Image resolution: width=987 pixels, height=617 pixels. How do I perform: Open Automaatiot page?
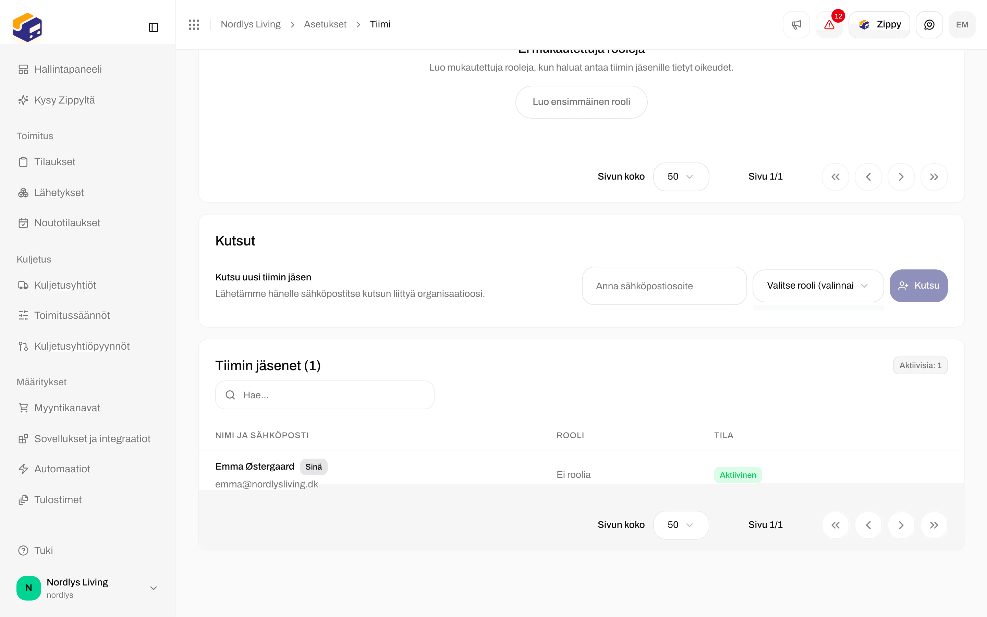tap(88, 469)
